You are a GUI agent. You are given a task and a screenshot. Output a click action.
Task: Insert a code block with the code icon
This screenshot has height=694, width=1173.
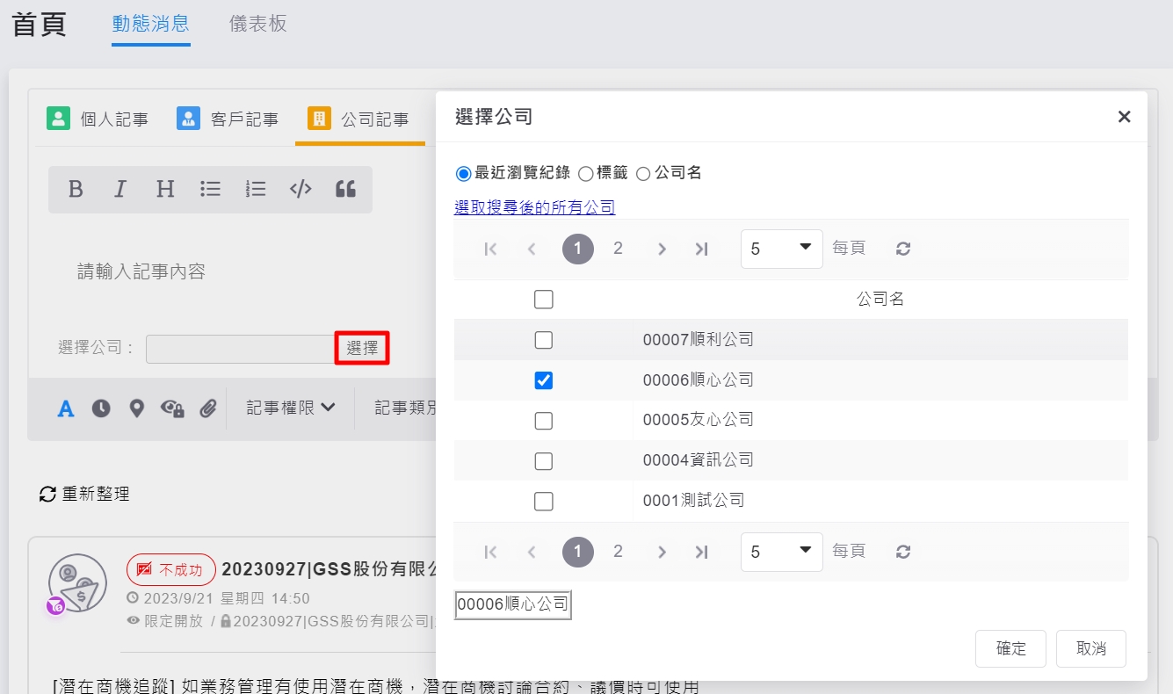300,189
